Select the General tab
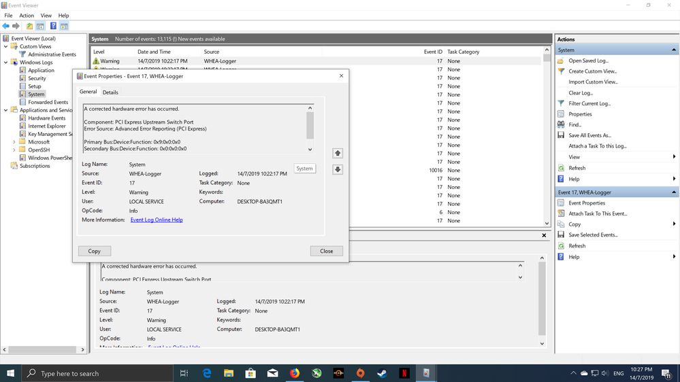Viewport: 680px width, 382px height. 88,92
